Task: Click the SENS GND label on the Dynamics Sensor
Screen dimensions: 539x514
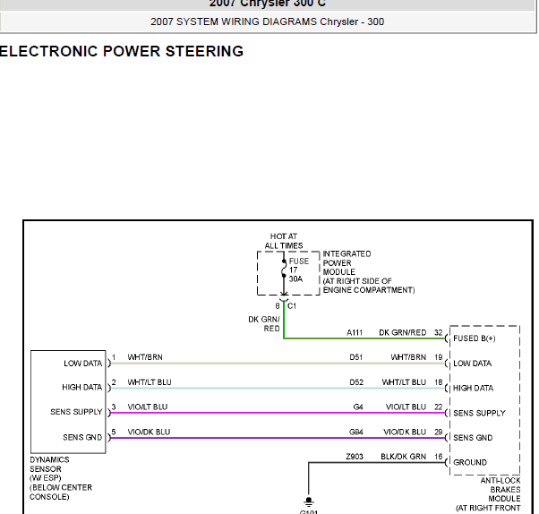Action: pos(82,437)
